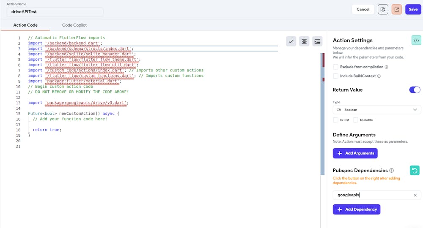423x228 pixels.
Task: Click the orange open-in-external-editor icon
Action: click(396, 9)
